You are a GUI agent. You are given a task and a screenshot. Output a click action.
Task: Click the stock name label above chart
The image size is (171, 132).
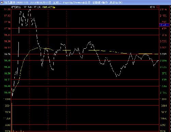(16, 7)
